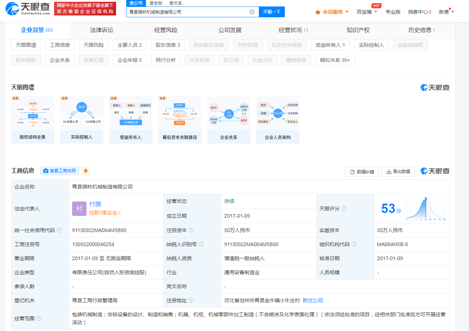Open 股权结构全景 diagram thumbnail
469x331 pixels.
pyautogui.click(x=33, y=120)
